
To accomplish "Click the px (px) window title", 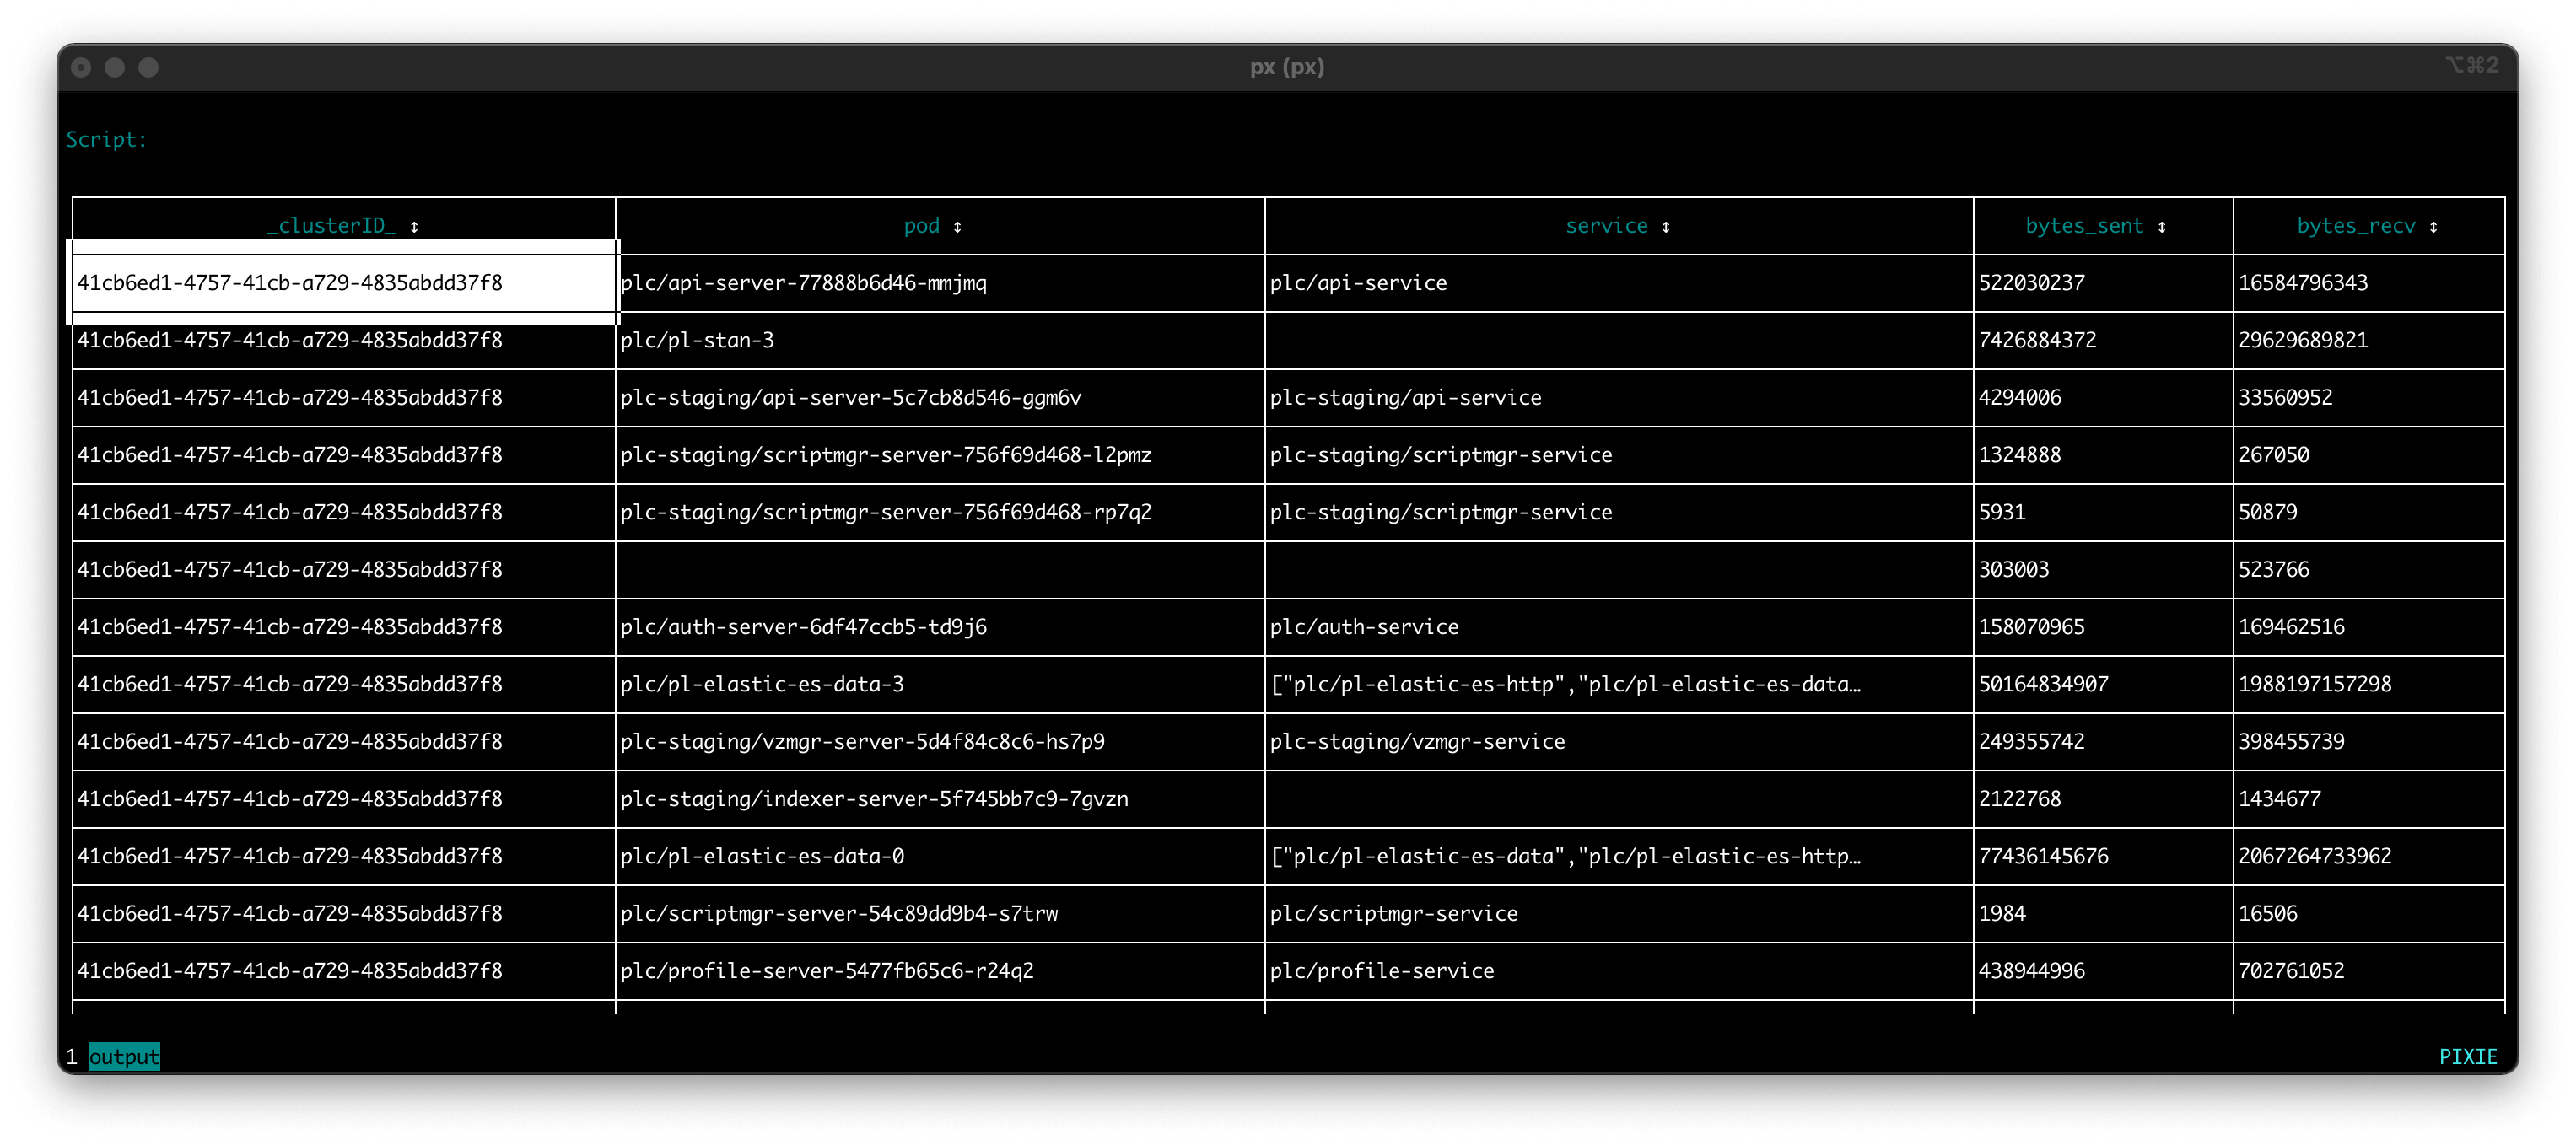I will (x=1287, y=67).
